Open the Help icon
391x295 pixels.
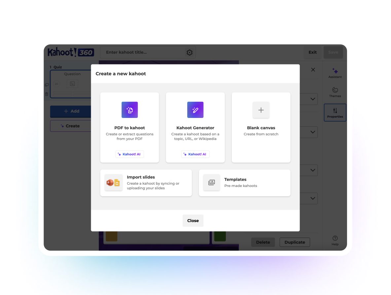335,240
